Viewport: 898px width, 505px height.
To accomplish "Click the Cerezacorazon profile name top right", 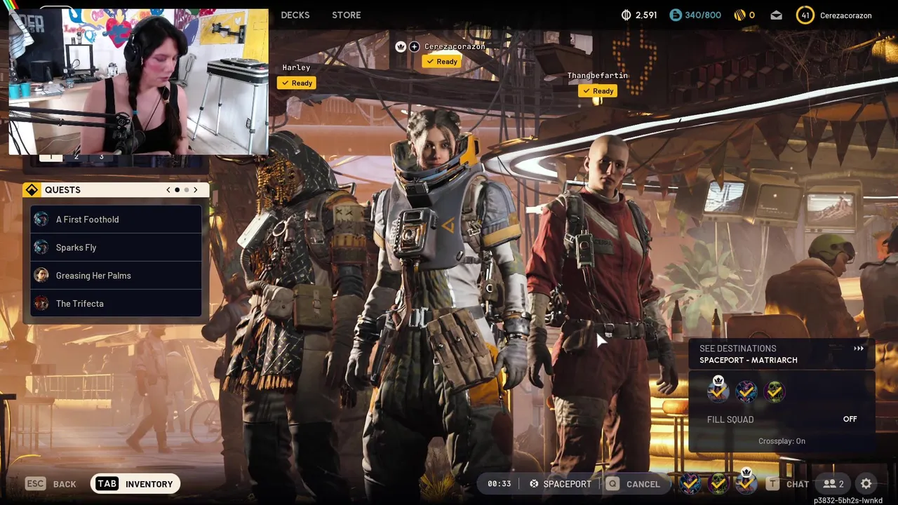I will 845,15.
